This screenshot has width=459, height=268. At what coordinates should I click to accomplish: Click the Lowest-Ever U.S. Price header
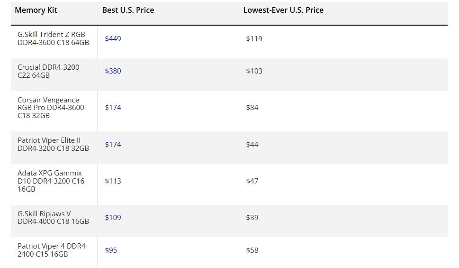pos(283,10)
